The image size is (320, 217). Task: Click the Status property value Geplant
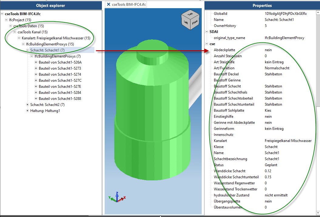pyautogui.click(x=271, y=165)
